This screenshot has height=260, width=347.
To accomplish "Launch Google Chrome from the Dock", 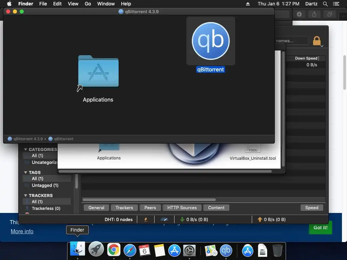I will click(114, 250).
